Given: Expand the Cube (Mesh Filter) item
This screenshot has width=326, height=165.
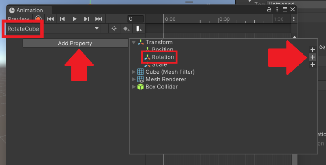Looking at the screenshot, I should tap(134, 72).
